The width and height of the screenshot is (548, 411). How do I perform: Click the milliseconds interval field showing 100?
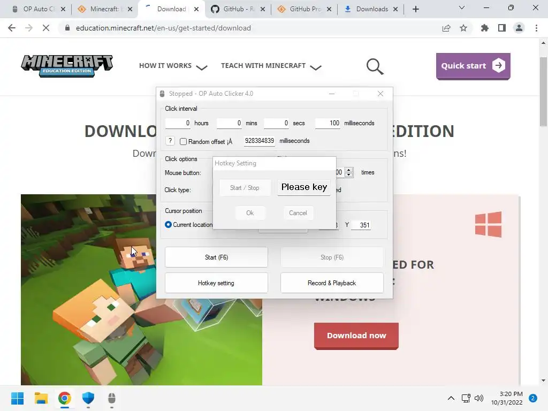[x=328, y=123]
